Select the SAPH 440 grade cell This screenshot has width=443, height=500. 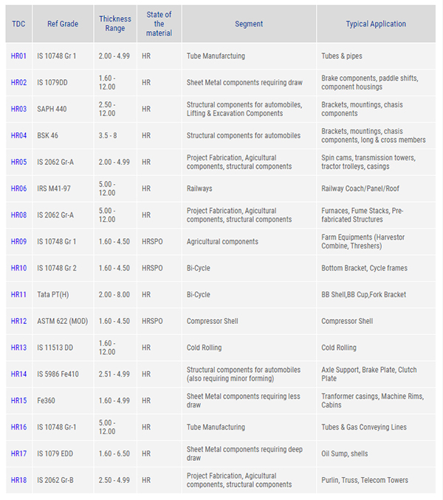tap(63, 109)
